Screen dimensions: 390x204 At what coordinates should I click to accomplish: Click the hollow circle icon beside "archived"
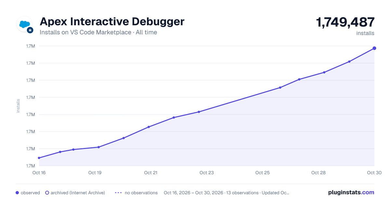click(47, 193)
